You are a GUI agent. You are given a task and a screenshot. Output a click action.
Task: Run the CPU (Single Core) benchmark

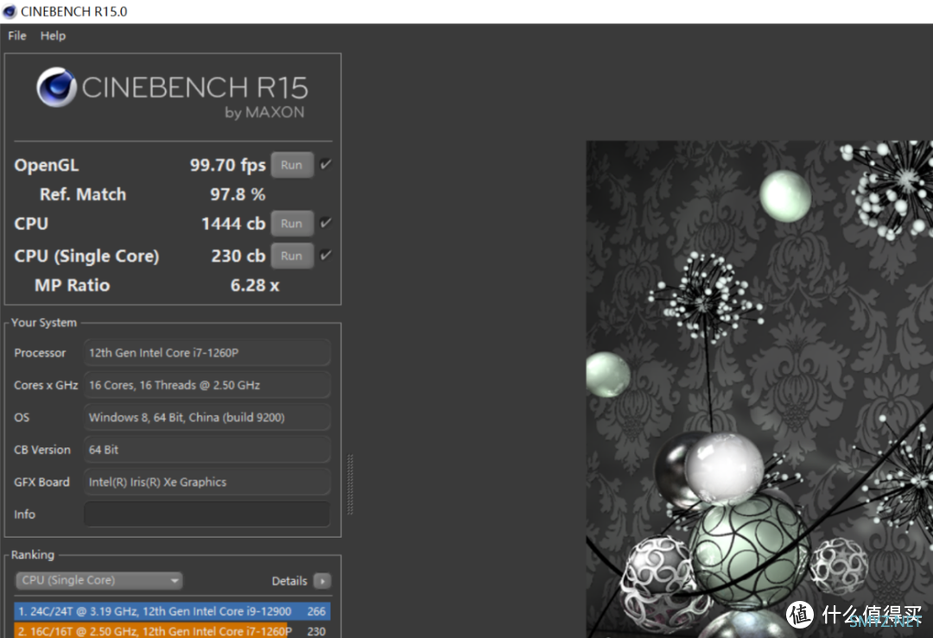coord(292,256)
